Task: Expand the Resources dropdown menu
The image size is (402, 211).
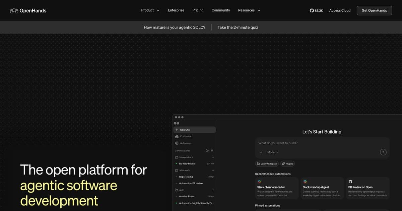Action: (249, 10)
